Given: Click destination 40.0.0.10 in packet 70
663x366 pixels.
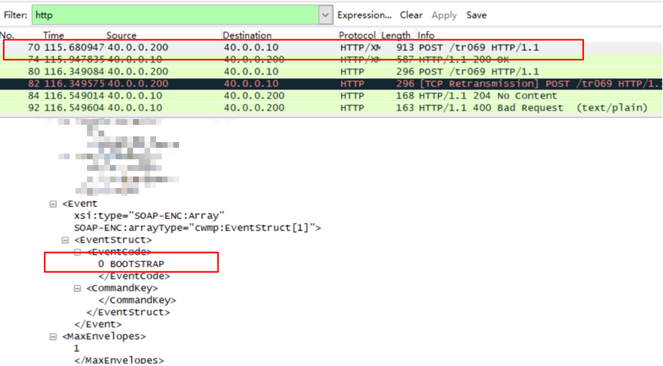Looking at the screenshot, I should click(x=251, y=47).
